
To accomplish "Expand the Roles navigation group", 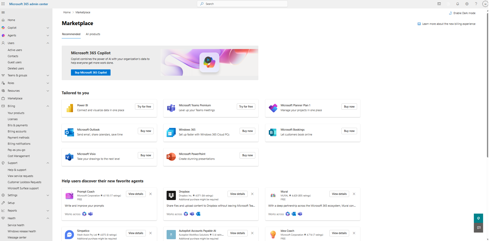I will click(x=48, y=83).
